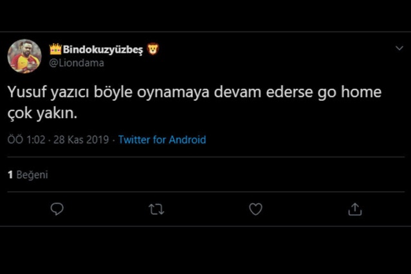The width and height of the screenshot is (411, 274).
Task: Click the lion emoji after the name
Action: (x=153, y=49)
